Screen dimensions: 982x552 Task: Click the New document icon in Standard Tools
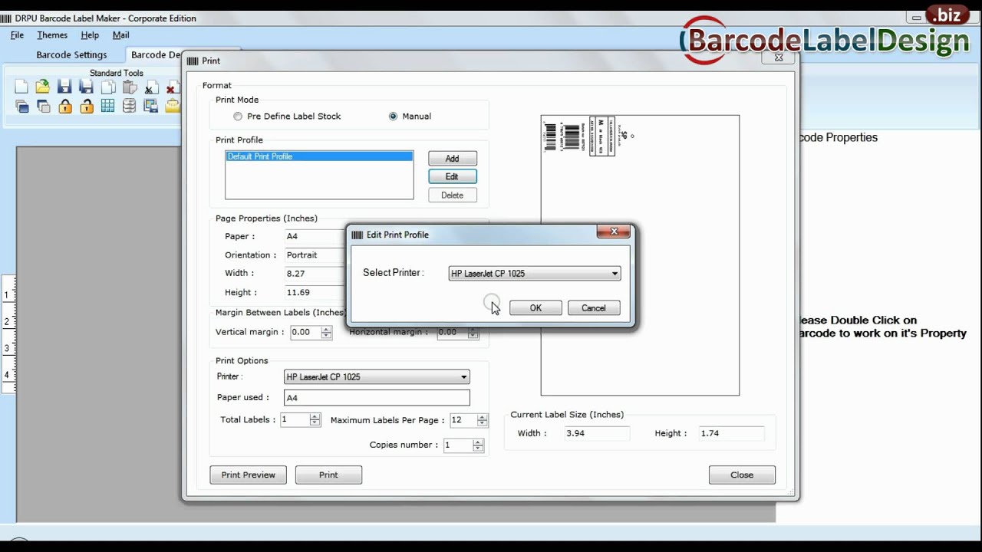point(21,87)
